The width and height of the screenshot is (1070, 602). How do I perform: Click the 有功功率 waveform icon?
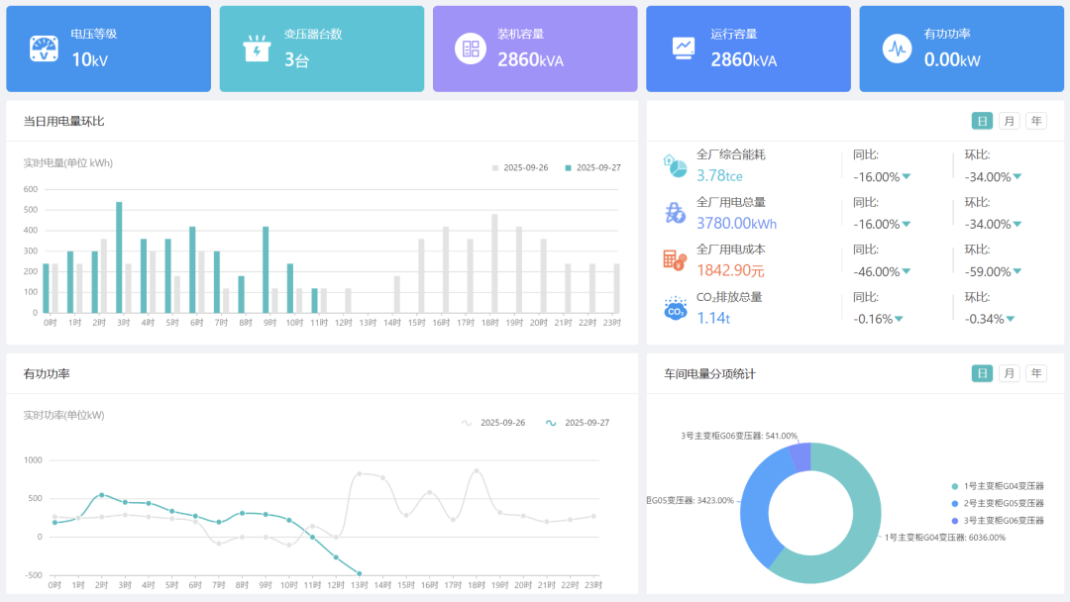click(898, 49)
